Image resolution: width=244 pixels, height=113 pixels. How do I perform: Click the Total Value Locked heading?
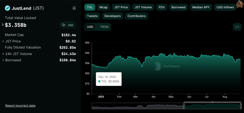20,18
